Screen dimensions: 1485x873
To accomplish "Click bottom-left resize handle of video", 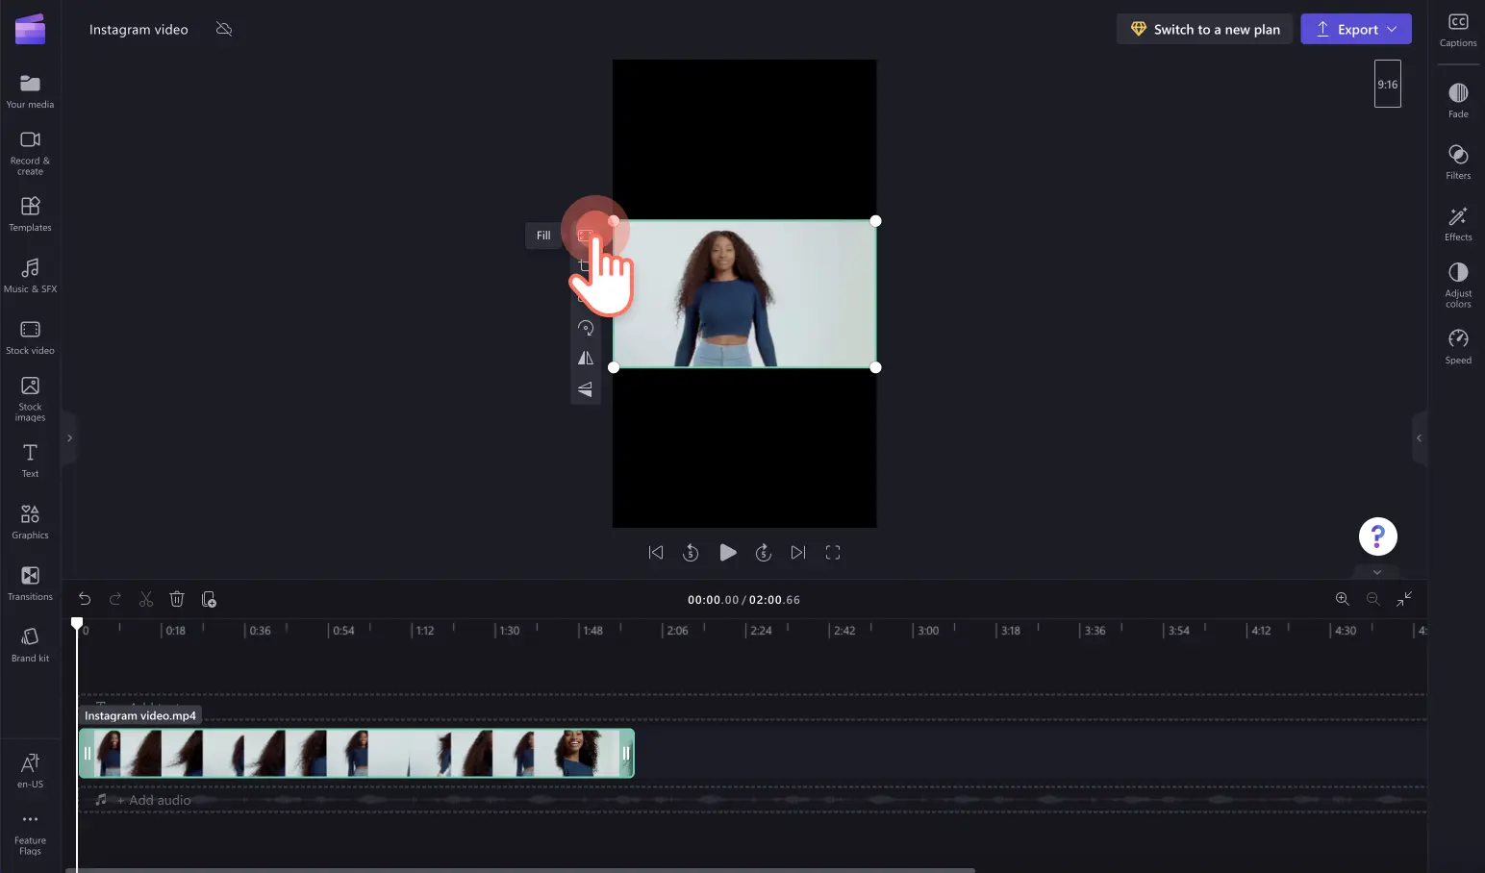I will point(614,367).
